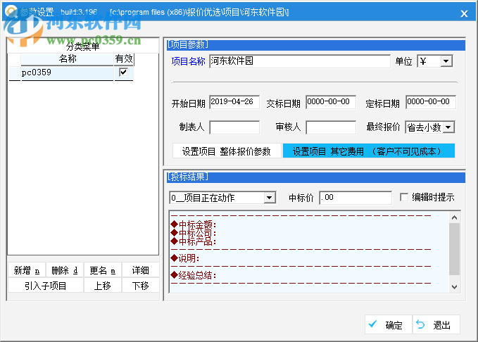Expand the 项目正在动作 status dropdown

269,198
